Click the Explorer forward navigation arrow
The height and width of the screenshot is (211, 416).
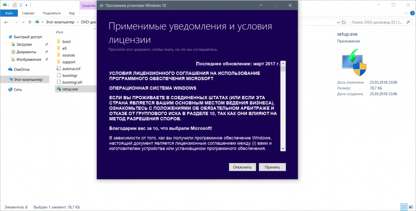pos(16,22)
